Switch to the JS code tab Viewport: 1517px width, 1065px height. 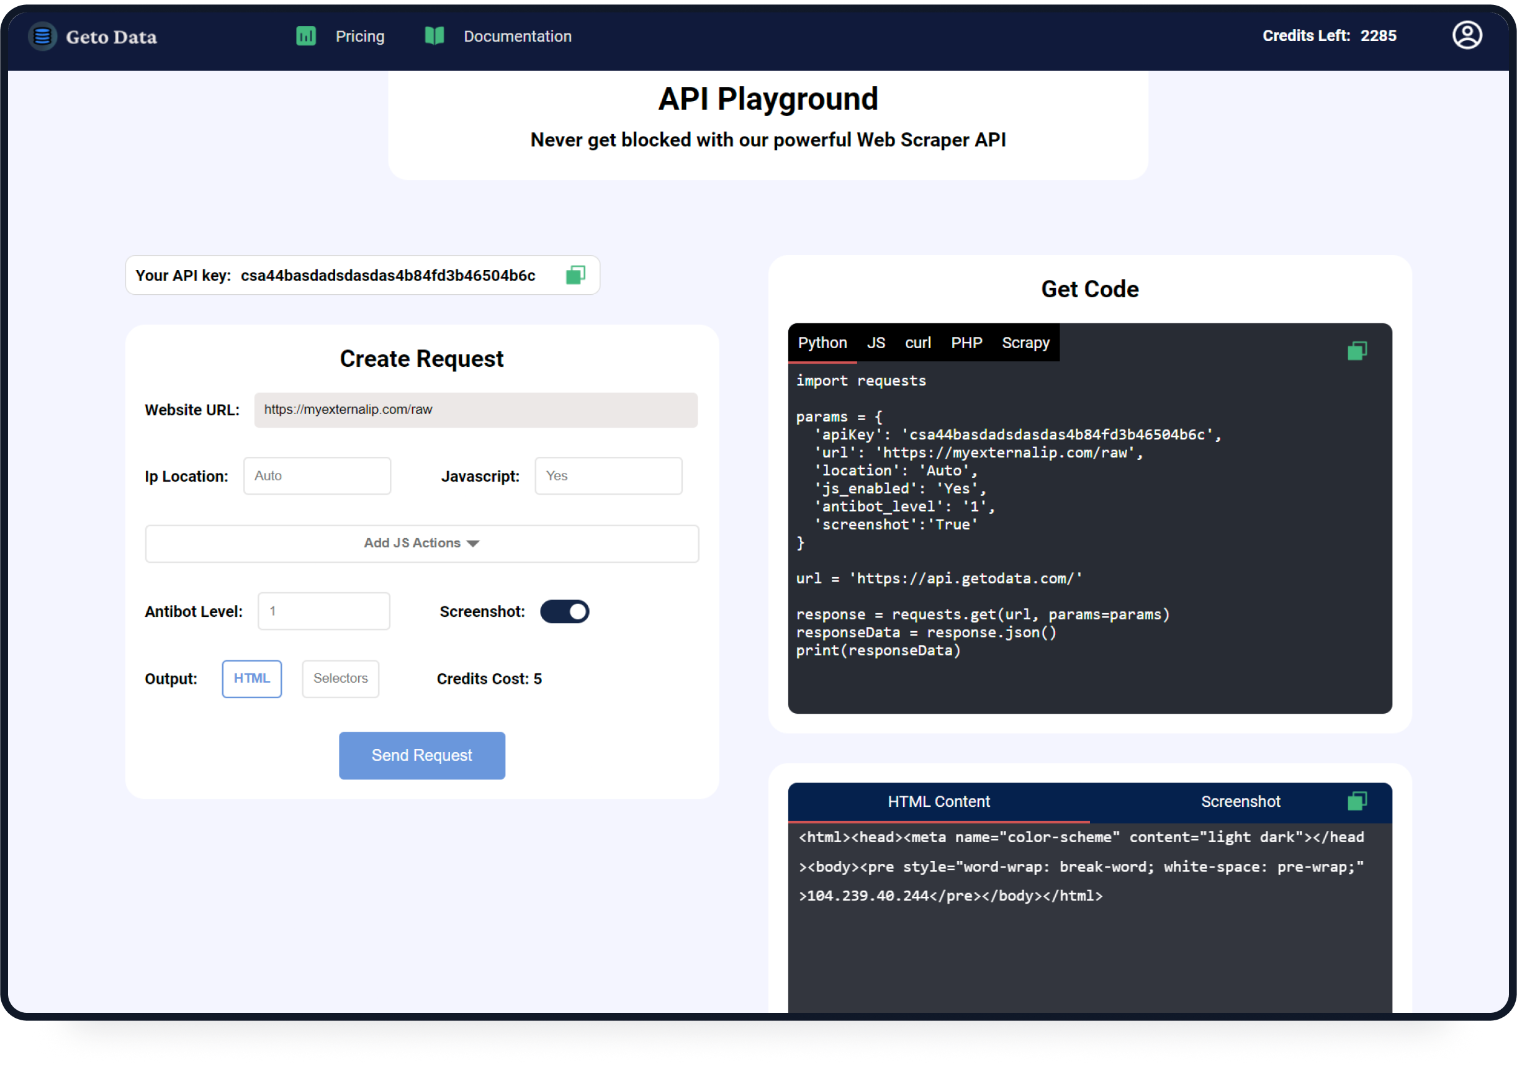pyautogui.click(x=876, y=343)
